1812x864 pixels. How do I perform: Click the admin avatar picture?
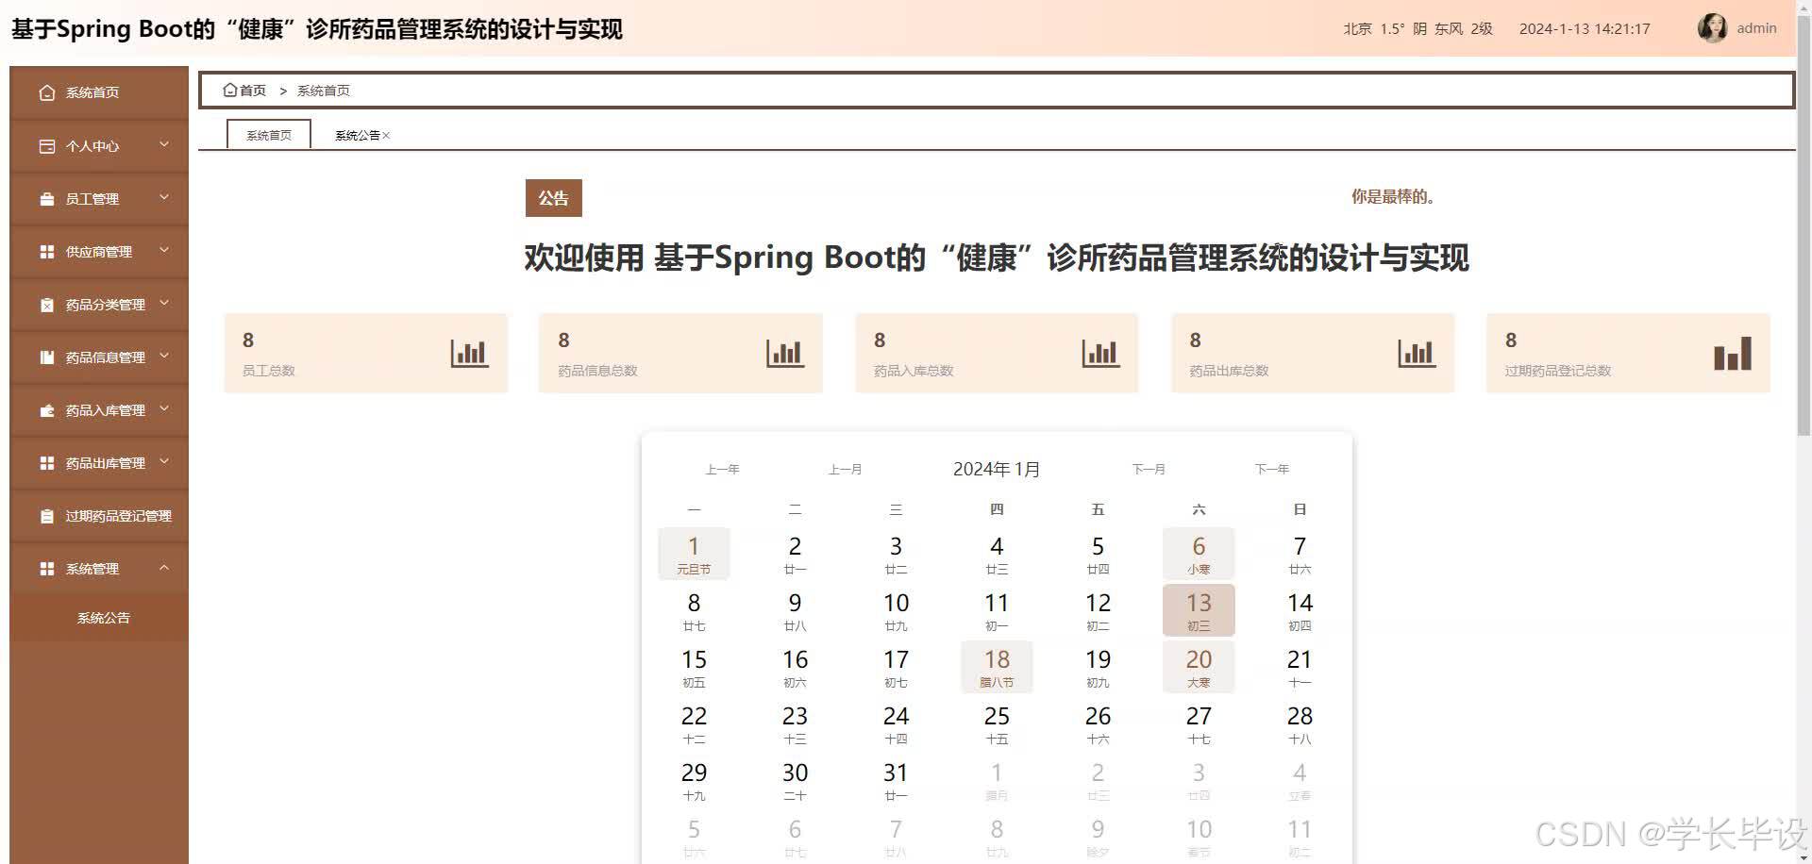tap(1712, 28)
